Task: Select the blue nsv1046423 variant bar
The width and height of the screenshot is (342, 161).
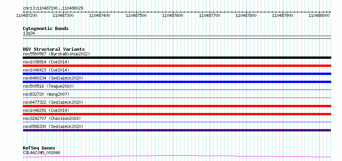Action: point(177,74)
